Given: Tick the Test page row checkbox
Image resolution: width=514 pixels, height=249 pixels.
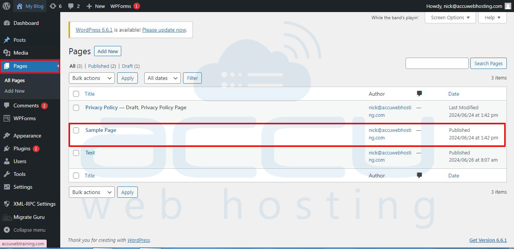Looking at the screenshot, I should click(76, 153).
